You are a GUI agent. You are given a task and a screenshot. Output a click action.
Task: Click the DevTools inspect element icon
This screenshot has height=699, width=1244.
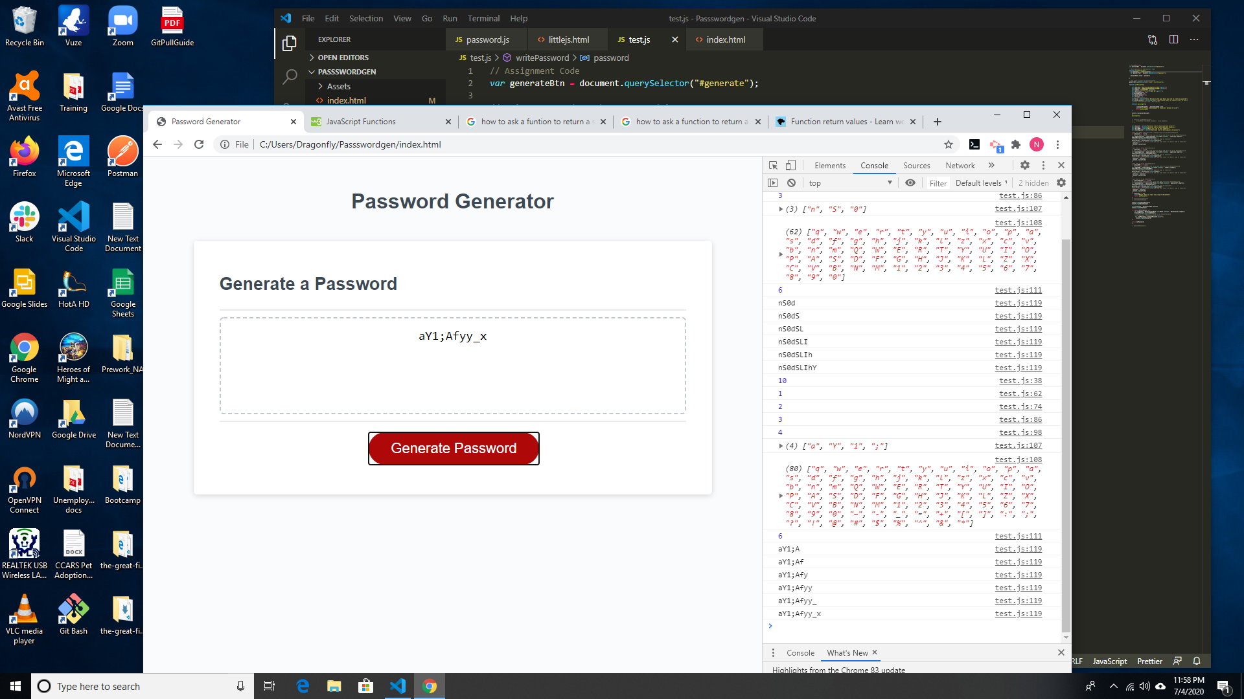[773, 166]
